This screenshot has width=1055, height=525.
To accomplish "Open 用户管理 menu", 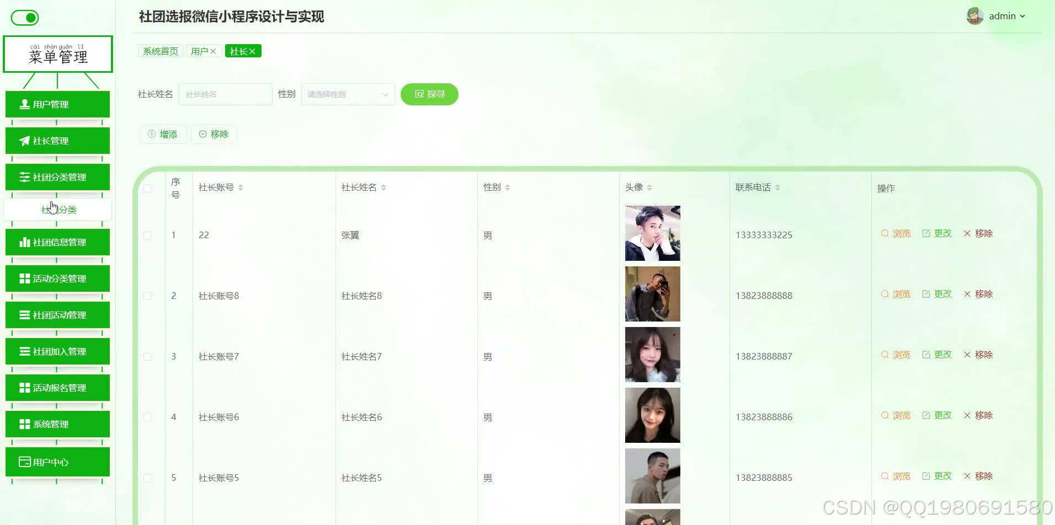I will coord(57,104).
